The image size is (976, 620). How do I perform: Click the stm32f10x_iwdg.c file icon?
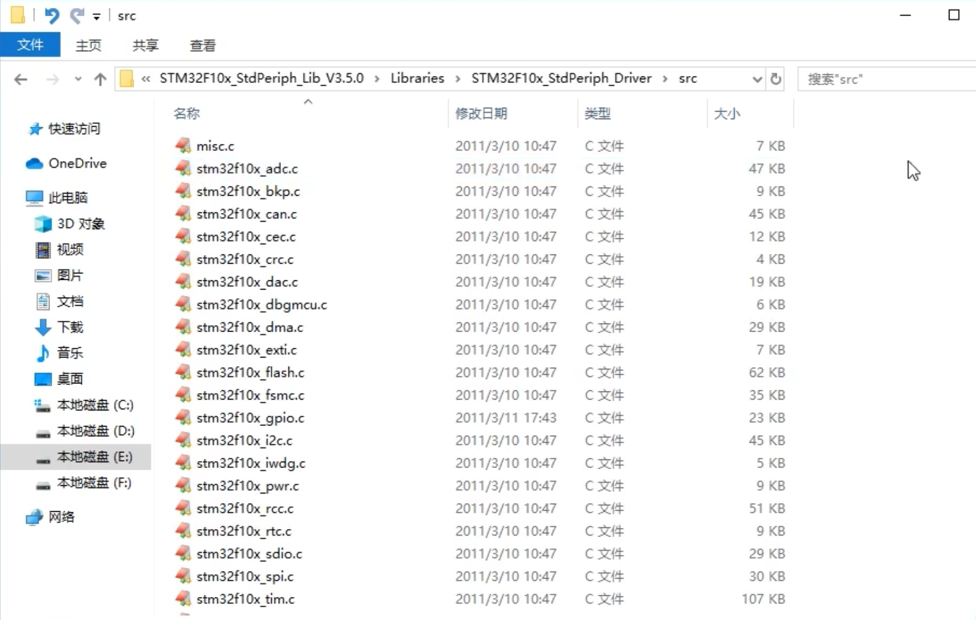pyautogui.click(x=183, y=463)
